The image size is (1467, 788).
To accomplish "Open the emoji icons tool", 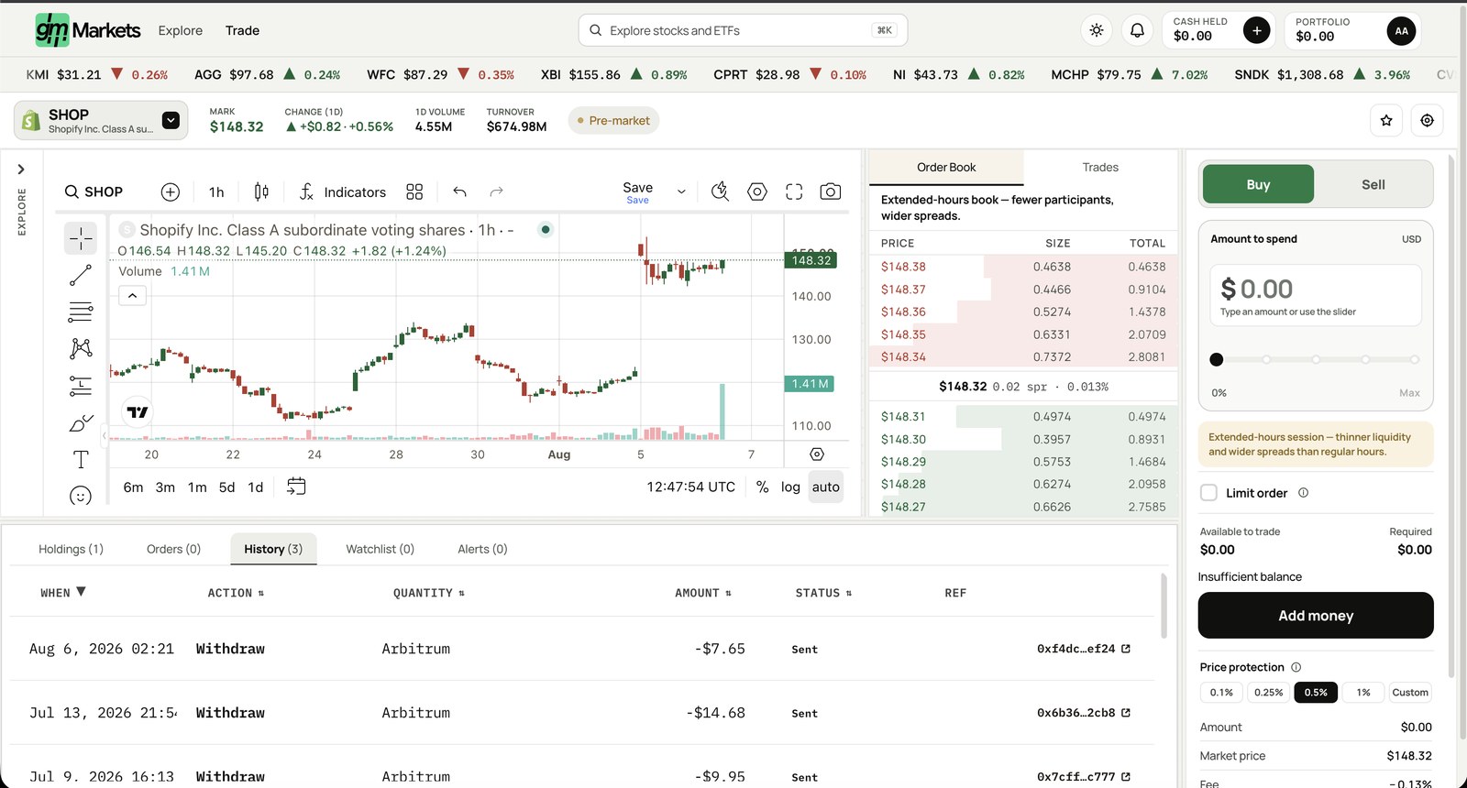I will coord(81,496).
